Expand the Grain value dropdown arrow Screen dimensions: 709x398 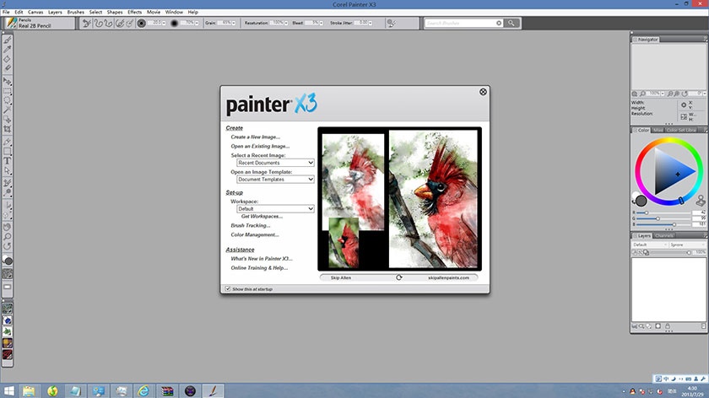234,23
